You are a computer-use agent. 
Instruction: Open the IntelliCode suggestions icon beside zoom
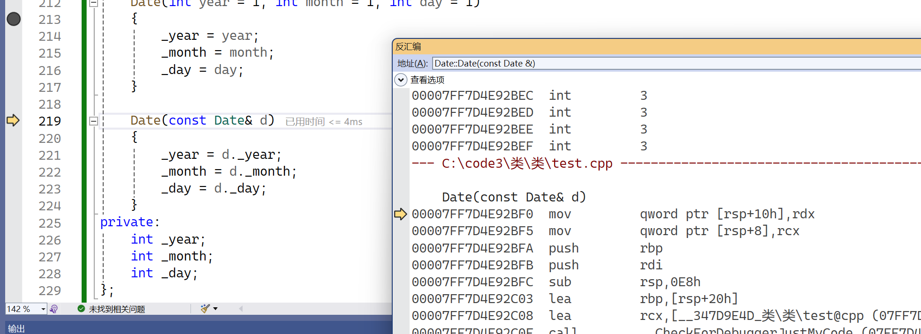54,309
